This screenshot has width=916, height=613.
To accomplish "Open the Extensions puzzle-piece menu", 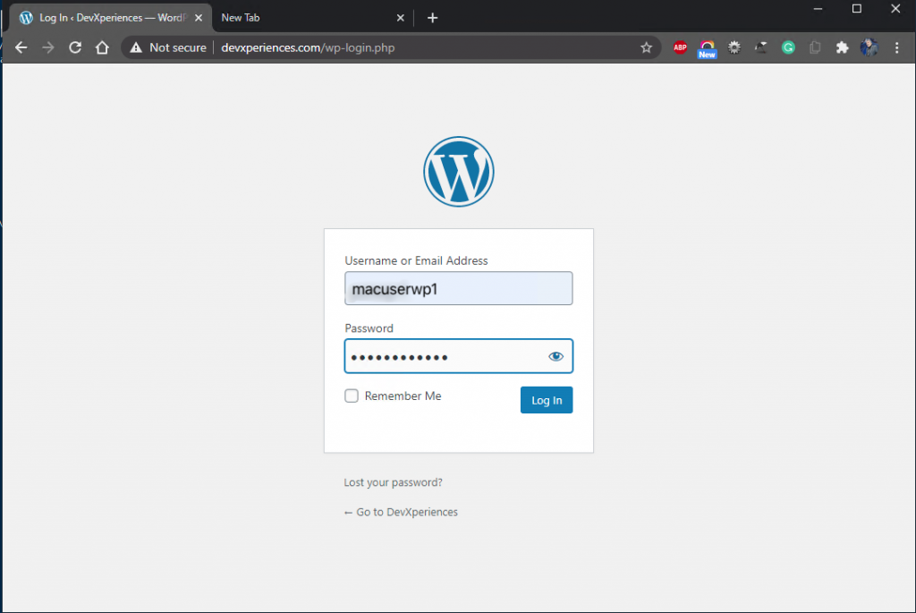I will click(842, 47).
